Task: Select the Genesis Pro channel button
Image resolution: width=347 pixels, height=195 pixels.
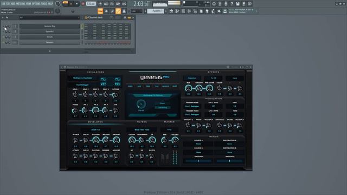Action: point(49,26)
